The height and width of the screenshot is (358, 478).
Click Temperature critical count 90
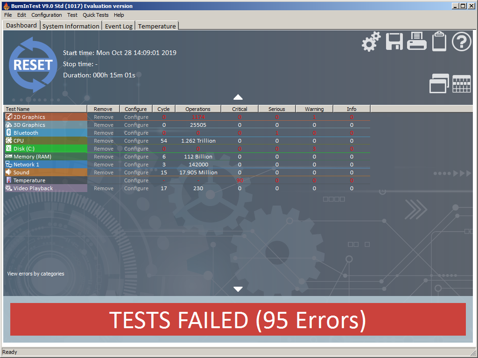click(x=239, y=180)
